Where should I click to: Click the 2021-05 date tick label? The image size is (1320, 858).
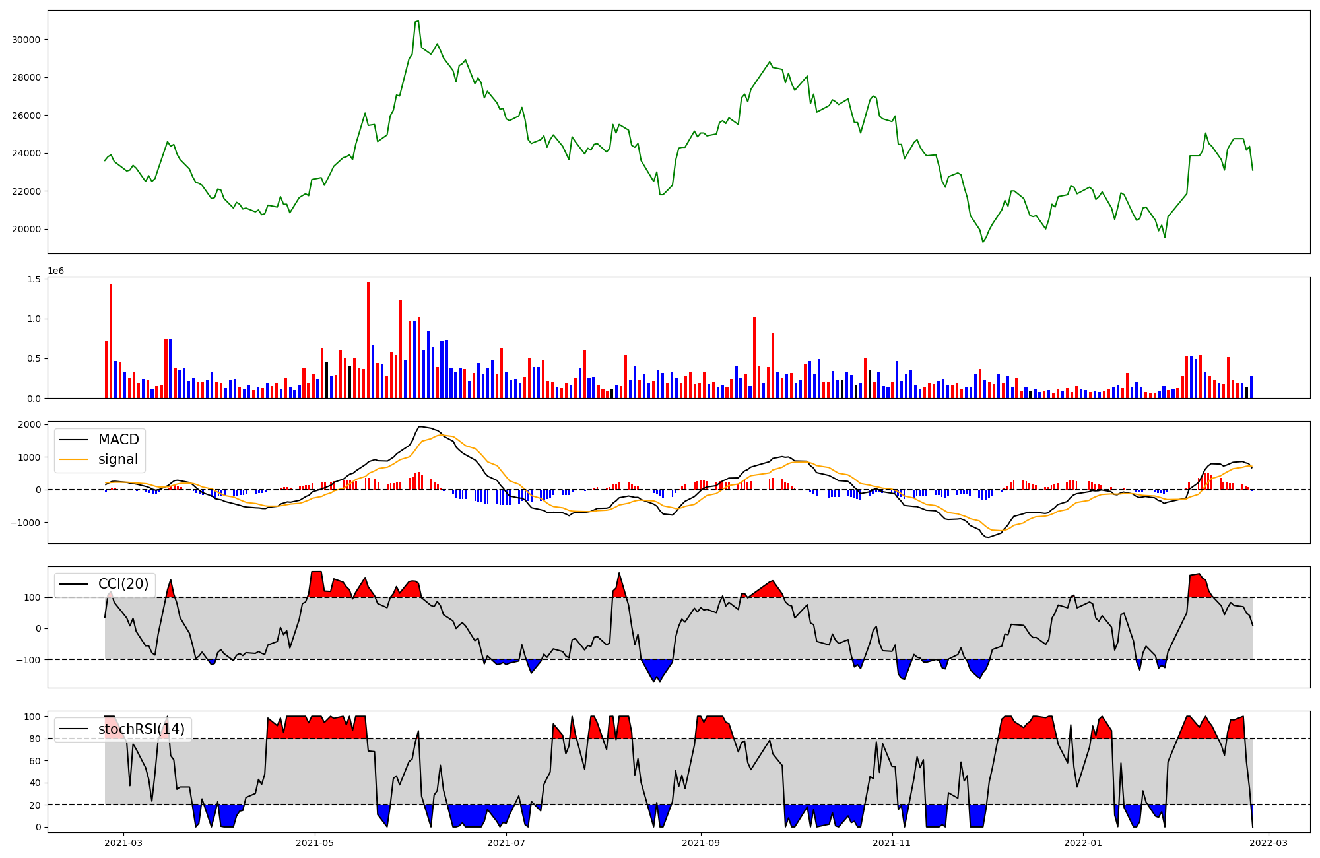click(315, 843)
